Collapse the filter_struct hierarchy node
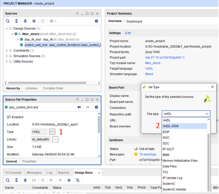This screenshot has width=219, height=194. [12, 34]
